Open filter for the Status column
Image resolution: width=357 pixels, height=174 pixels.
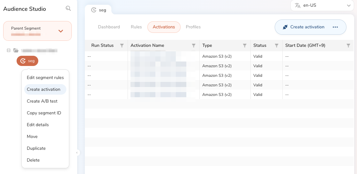276,46
